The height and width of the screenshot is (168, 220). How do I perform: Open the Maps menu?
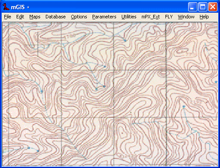pos(35,17)
